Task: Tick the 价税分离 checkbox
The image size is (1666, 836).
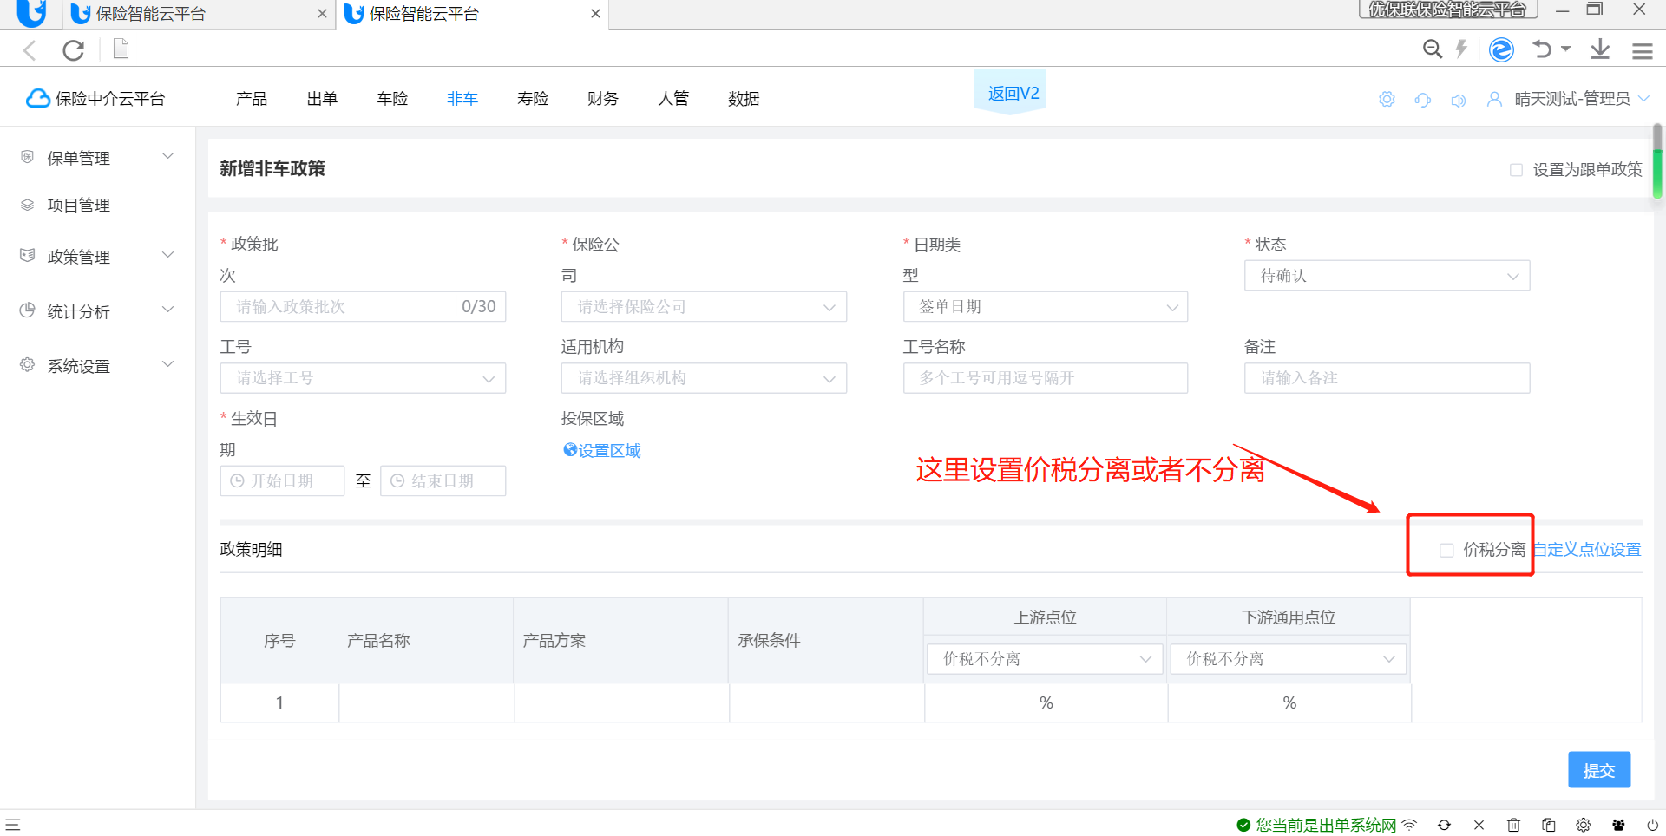Action: (1446, 550)
